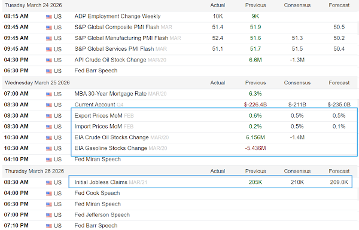Viewport: 359px width, 230px height.
Task: Open the S&P Global Composite PMI Flash event
Action: [x=117, y=27]
